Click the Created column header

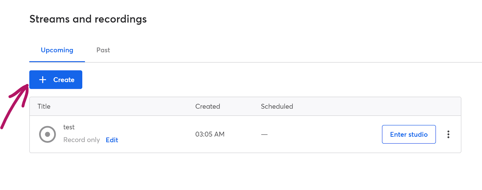click(208, 106)
